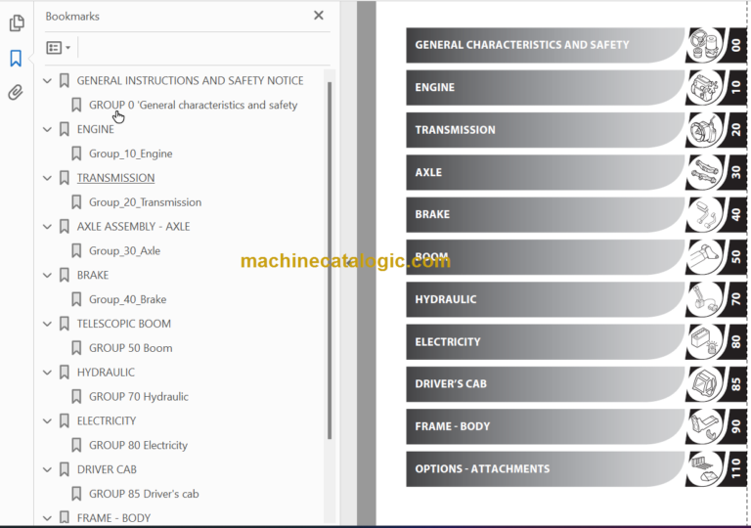Close the Bookmarks panel
The height and width of the screenshot is (528, 751).
click(x=319, y=16)
